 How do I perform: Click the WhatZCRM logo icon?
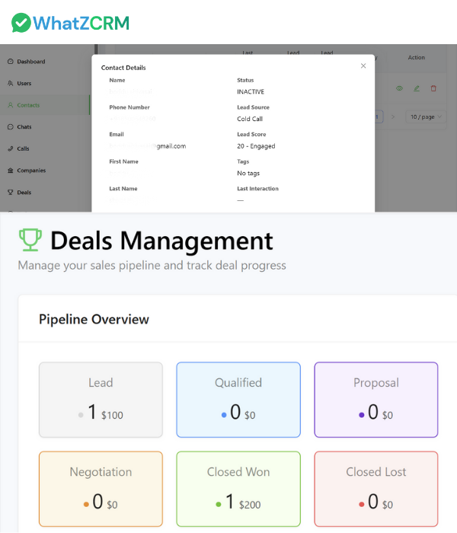pos(21,23)
